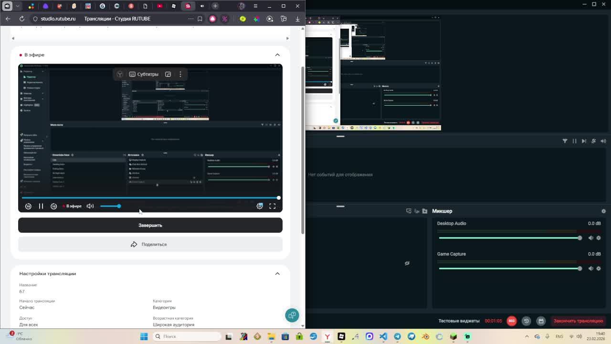Image resolution: width=611 pixels, height=344 pixels.
Task: Open picture-in-picture icon next to Субтитры
Action: (168, 74)
